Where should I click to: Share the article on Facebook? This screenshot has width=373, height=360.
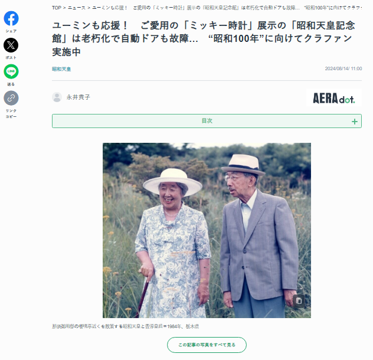coord(11,18)
